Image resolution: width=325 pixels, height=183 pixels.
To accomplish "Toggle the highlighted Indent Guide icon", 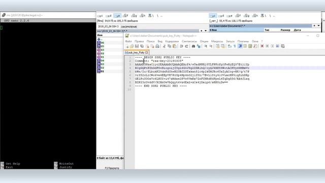I will pyautogui.click(x=240, y=46).
